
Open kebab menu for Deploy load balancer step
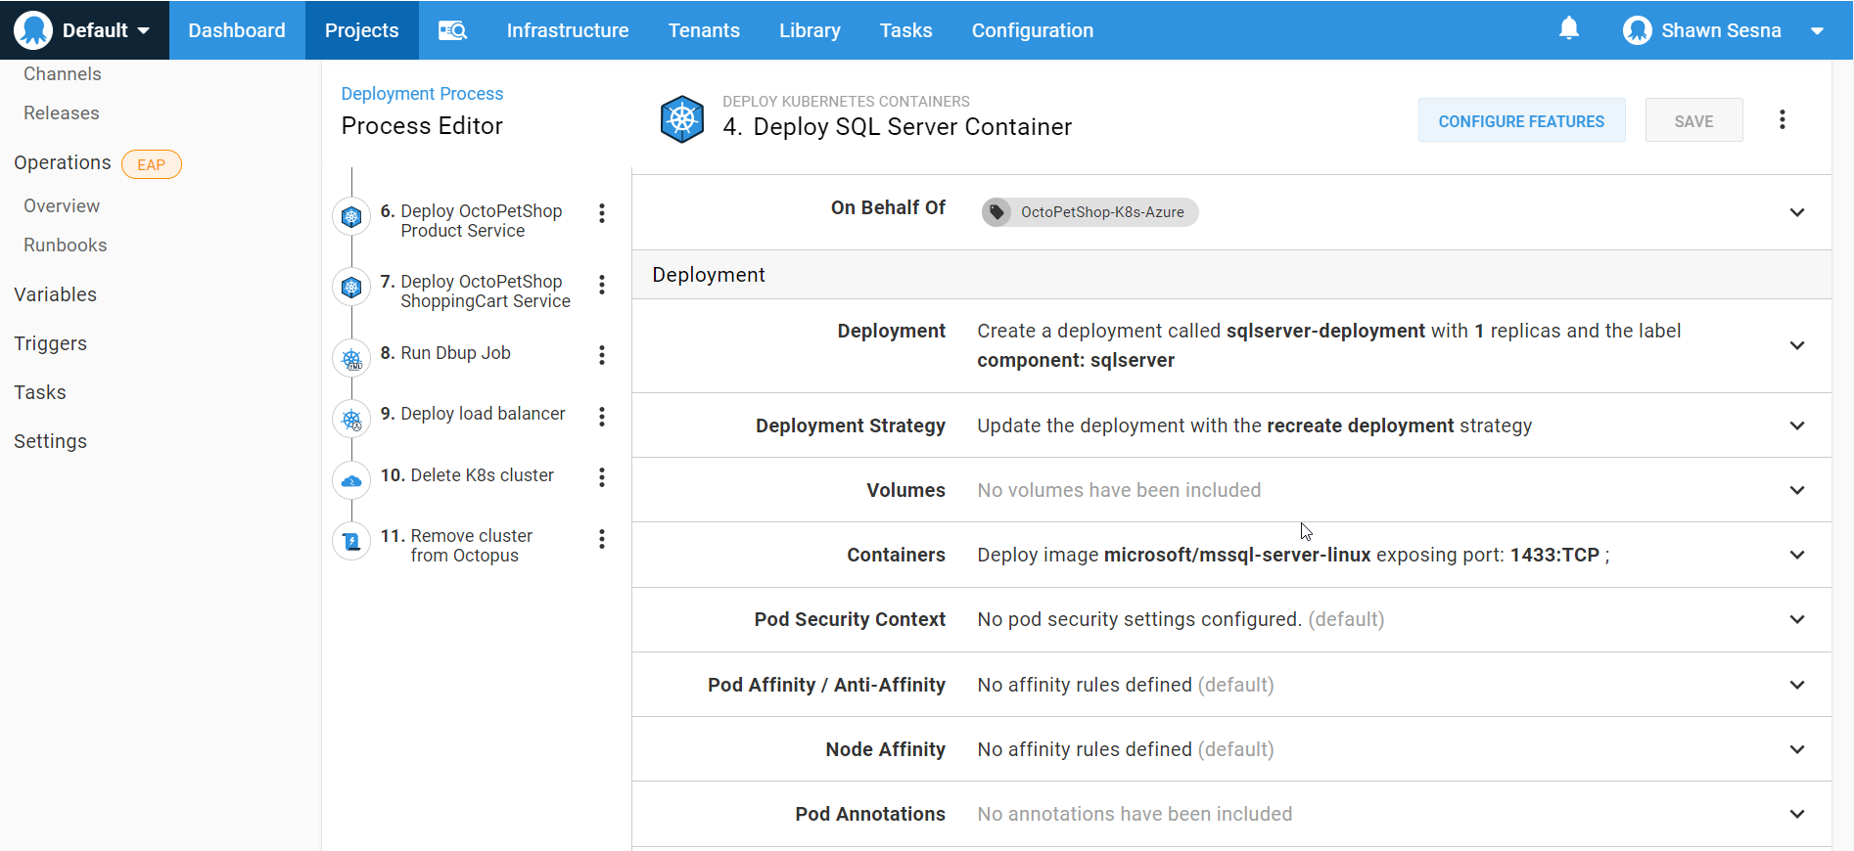click(x=602, y=417)
